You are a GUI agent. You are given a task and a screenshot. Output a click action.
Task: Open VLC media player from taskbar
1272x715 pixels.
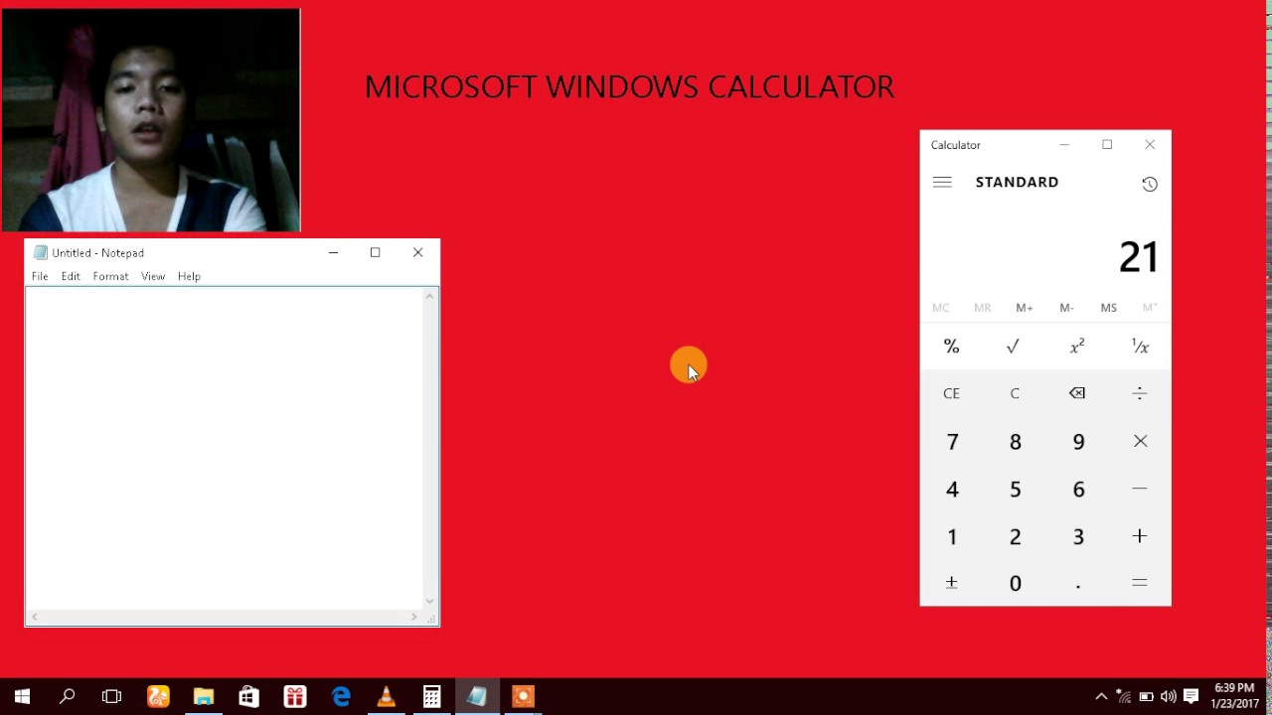point(386,697)
